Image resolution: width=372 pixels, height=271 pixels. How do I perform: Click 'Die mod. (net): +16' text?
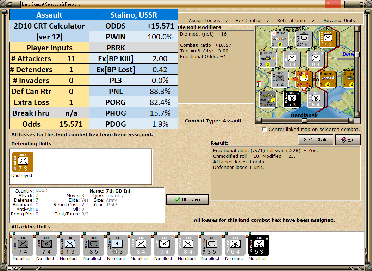203,34
